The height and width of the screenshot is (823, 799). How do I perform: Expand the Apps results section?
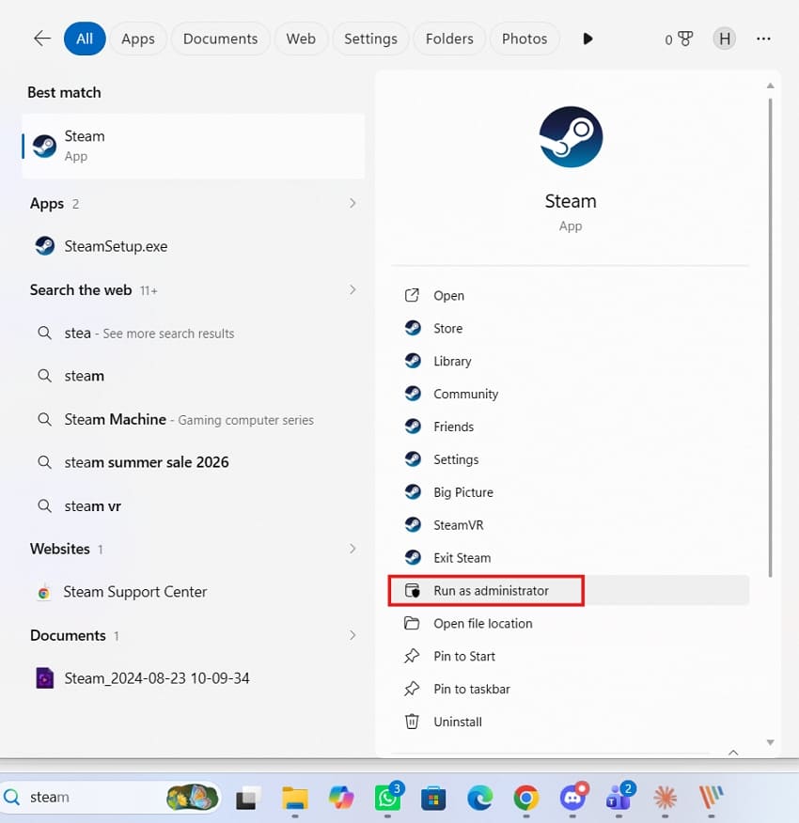coord(352,203)
